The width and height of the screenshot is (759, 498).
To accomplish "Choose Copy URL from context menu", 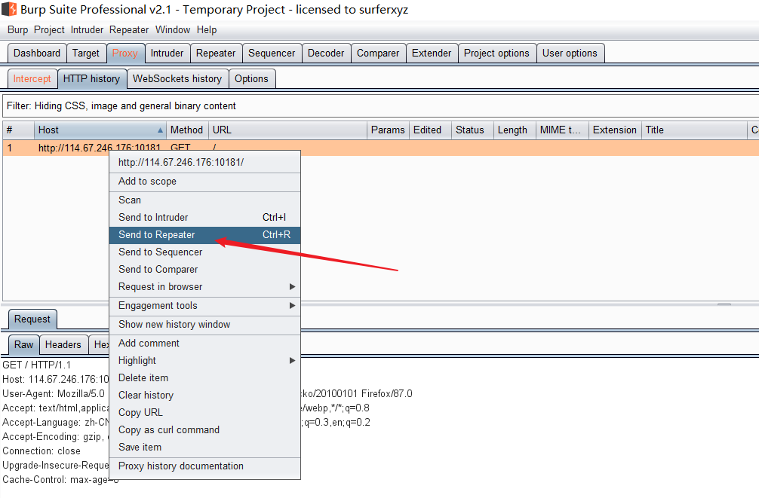I will point(204,413).
